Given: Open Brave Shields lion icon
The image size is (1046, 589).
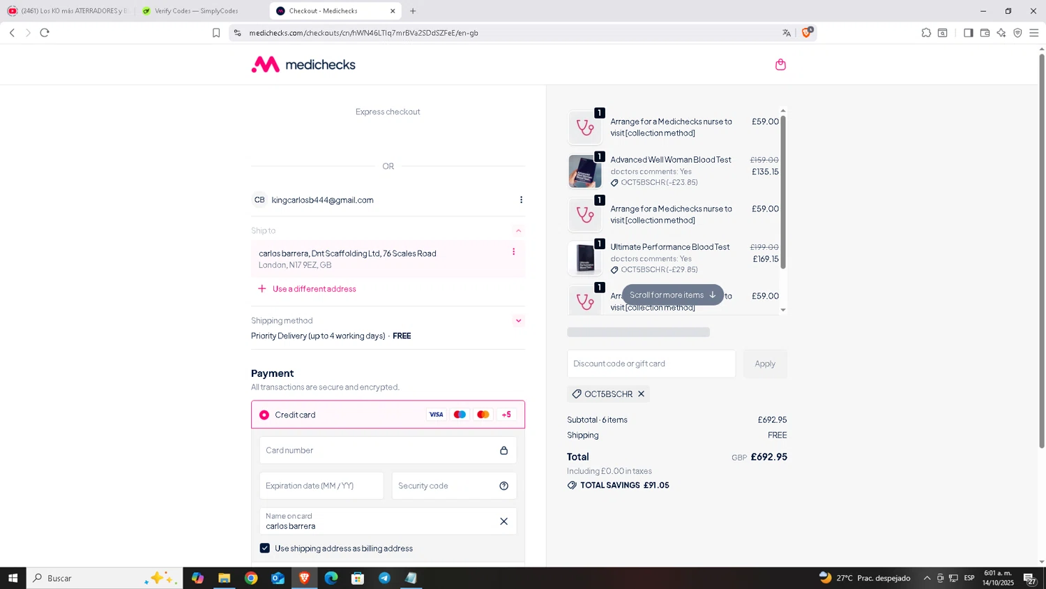Looking at the screenshot, I should click(807, 32).
